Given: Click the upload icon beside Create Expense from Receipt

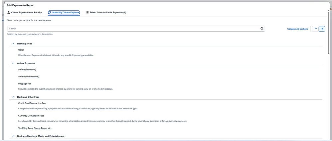Looking at the screenshot, I should point(9,12).
